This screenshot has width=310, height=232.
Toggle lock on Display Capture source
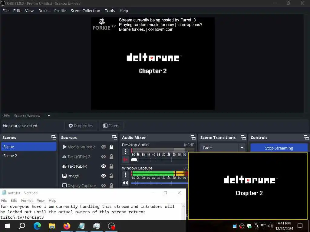111,185
